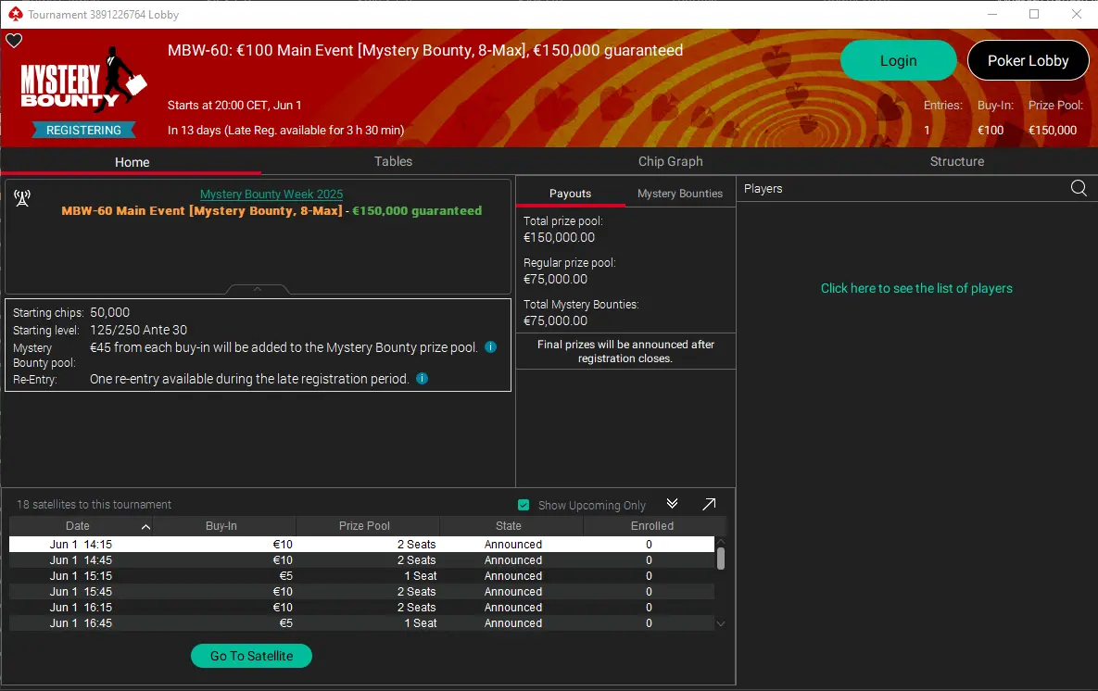Pop out satellites list with arrow icon

click(x=709, y=504)
